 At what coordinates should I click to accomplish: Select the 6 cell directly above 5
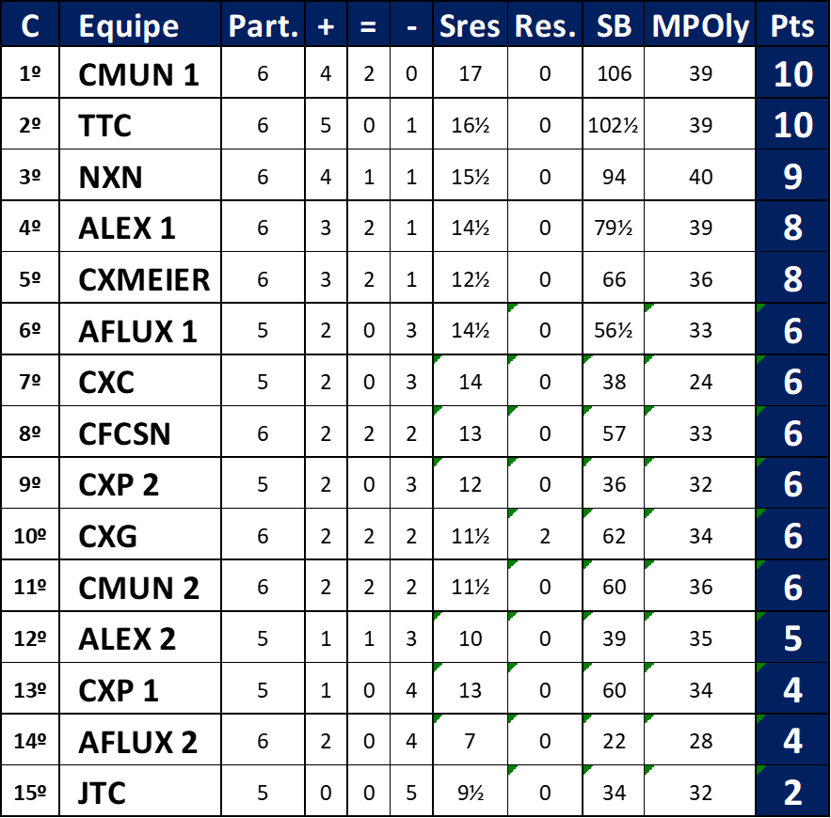point(792,587)
